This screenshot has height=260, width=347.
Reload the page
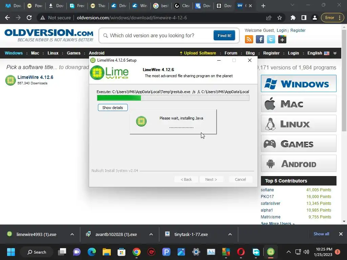click(x=29, y=18)
